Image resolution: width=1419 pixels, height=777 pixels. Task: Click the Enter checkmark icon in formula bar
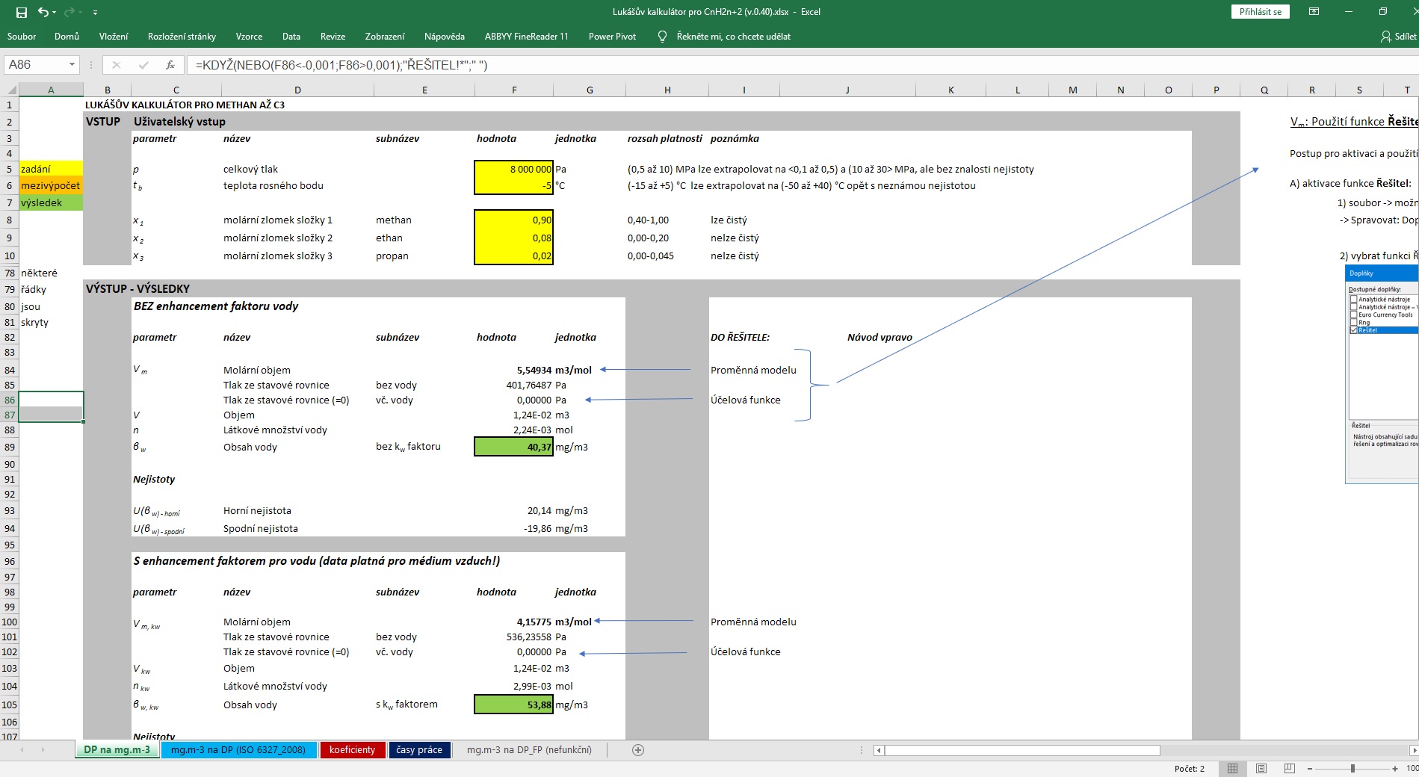coord(143,65)
